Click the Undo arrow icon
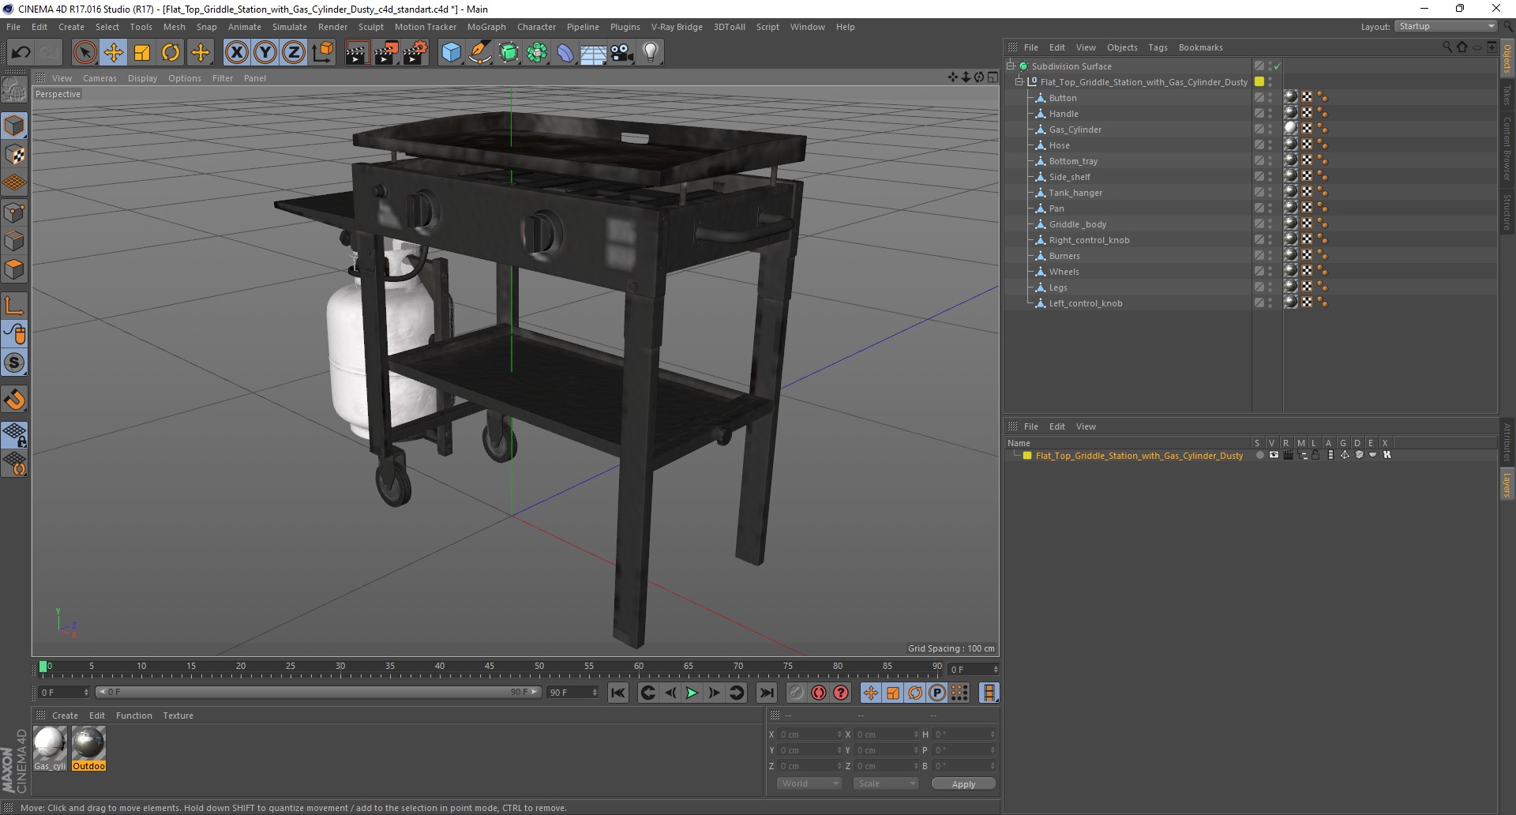This screenshot has width=1516, height=815. click(x=21, y=53)
